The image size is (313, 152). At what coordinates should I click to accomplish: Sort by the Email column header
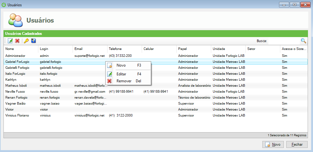(90, 49)
